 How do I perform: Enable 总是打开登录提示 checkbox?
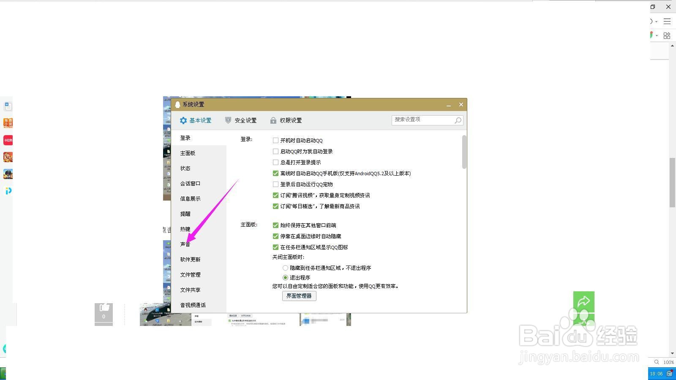tap(275, 163)
